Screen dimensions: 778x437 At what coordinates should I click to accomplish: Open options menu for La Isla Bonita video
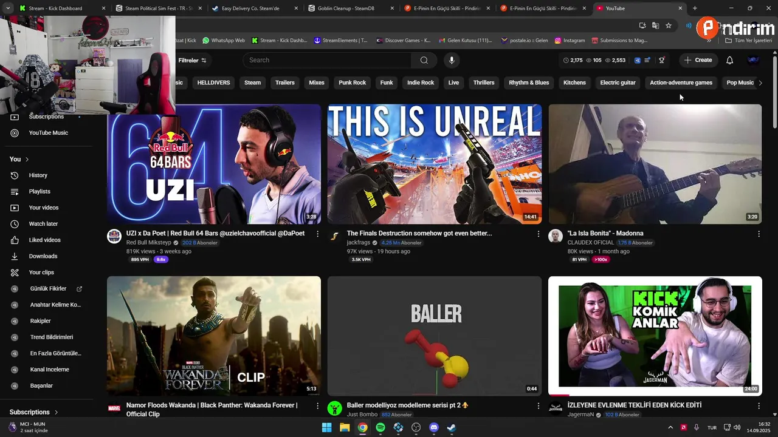pyautogui.click(x=759, y=233)
